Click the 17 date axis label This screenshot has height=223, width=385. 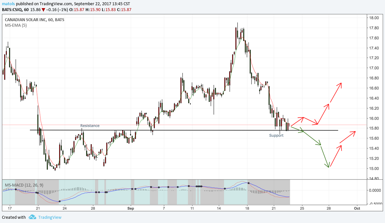pos(9,208)
